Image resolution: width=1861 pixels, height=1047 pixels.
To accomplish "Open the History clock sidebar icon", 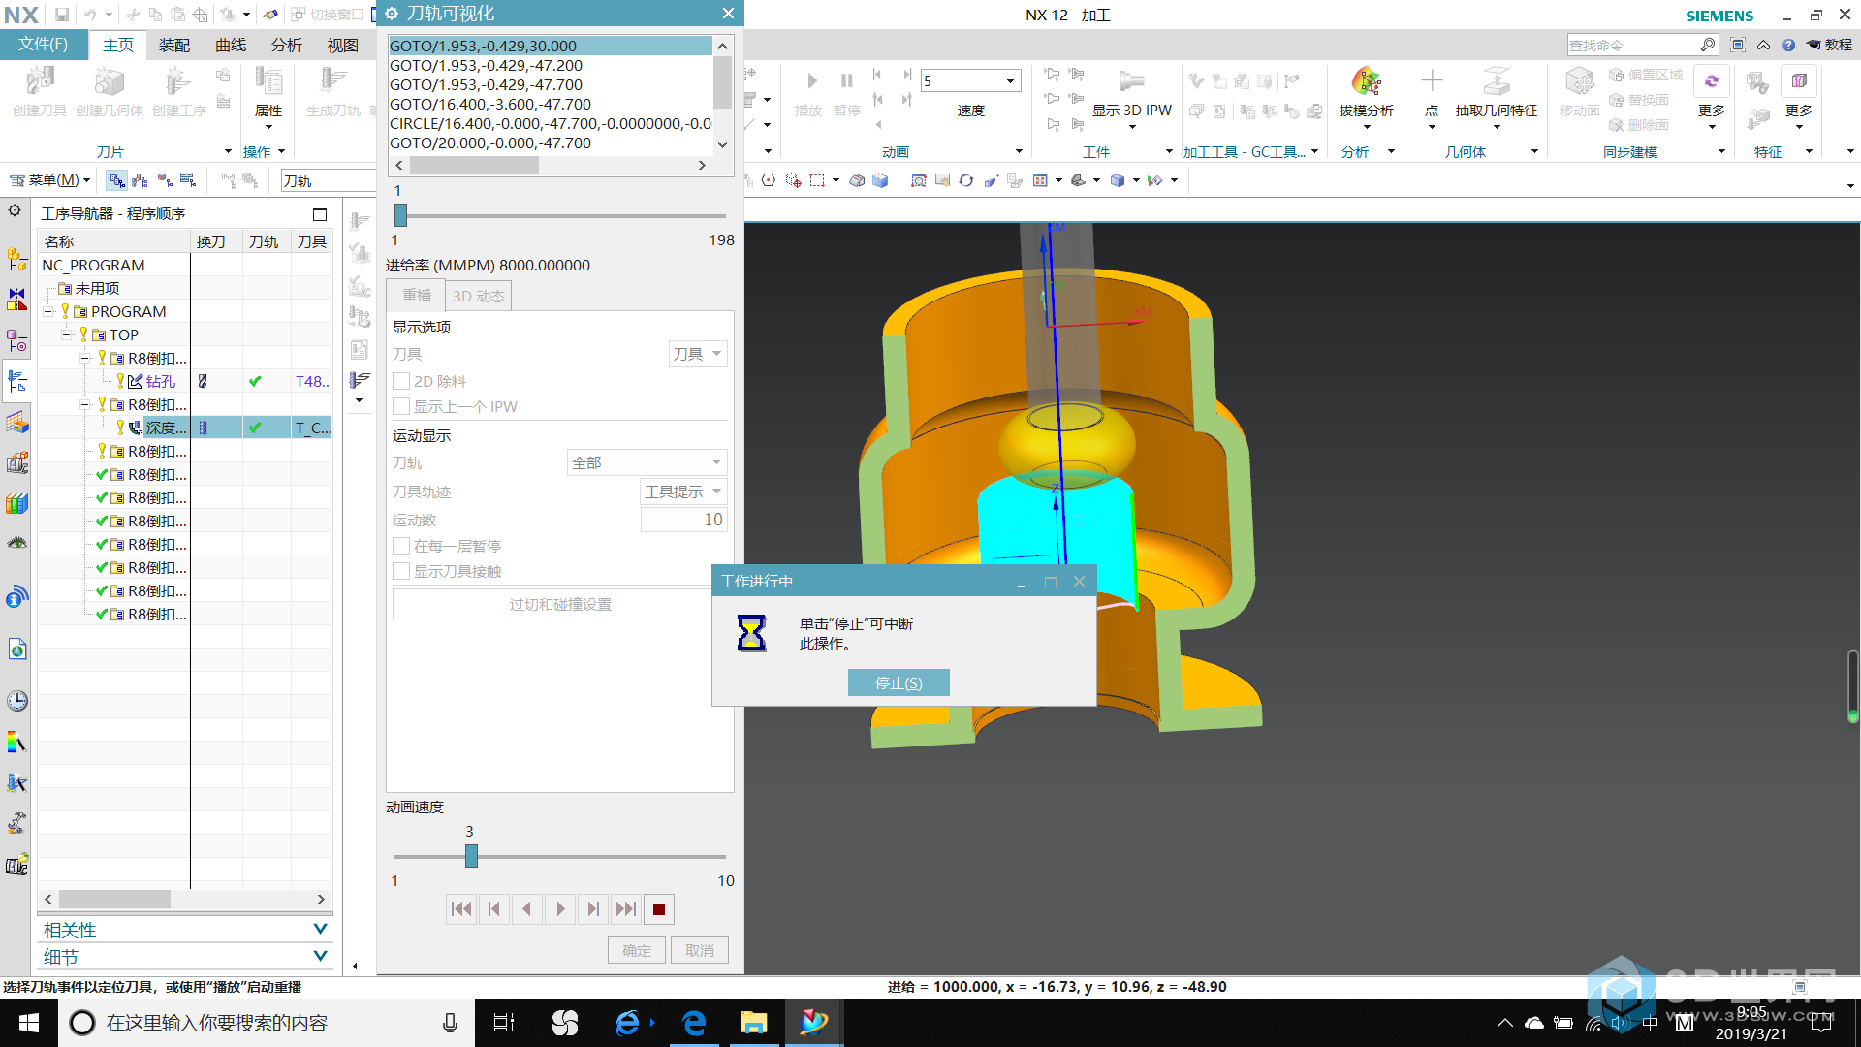I will (x=16, y=701).
